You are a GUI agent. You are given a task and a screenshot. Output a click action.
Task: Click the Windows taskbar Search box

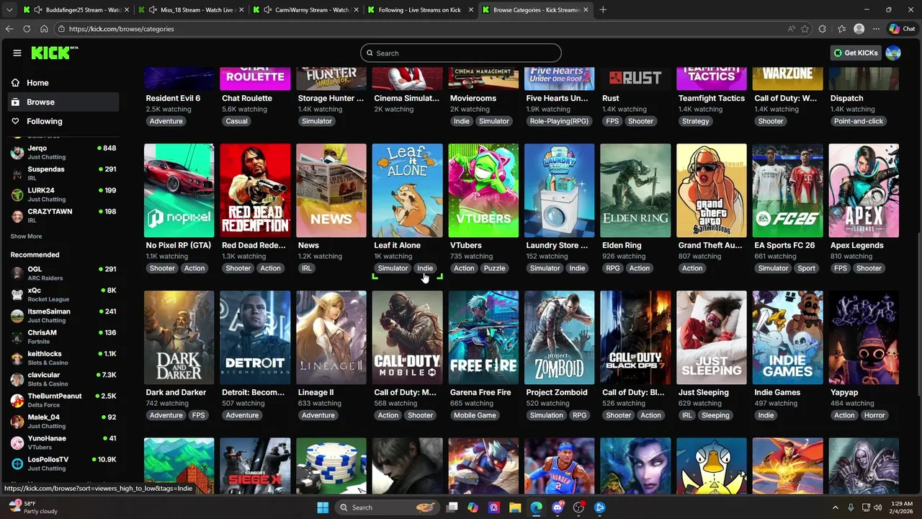pyautogui.click(x=387, y=507)
